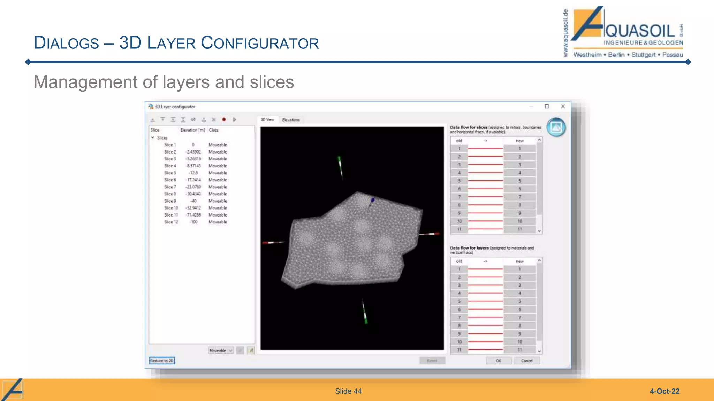Open the Moveable class dropdown
This screenshot has width=714, height=401.
221,351
